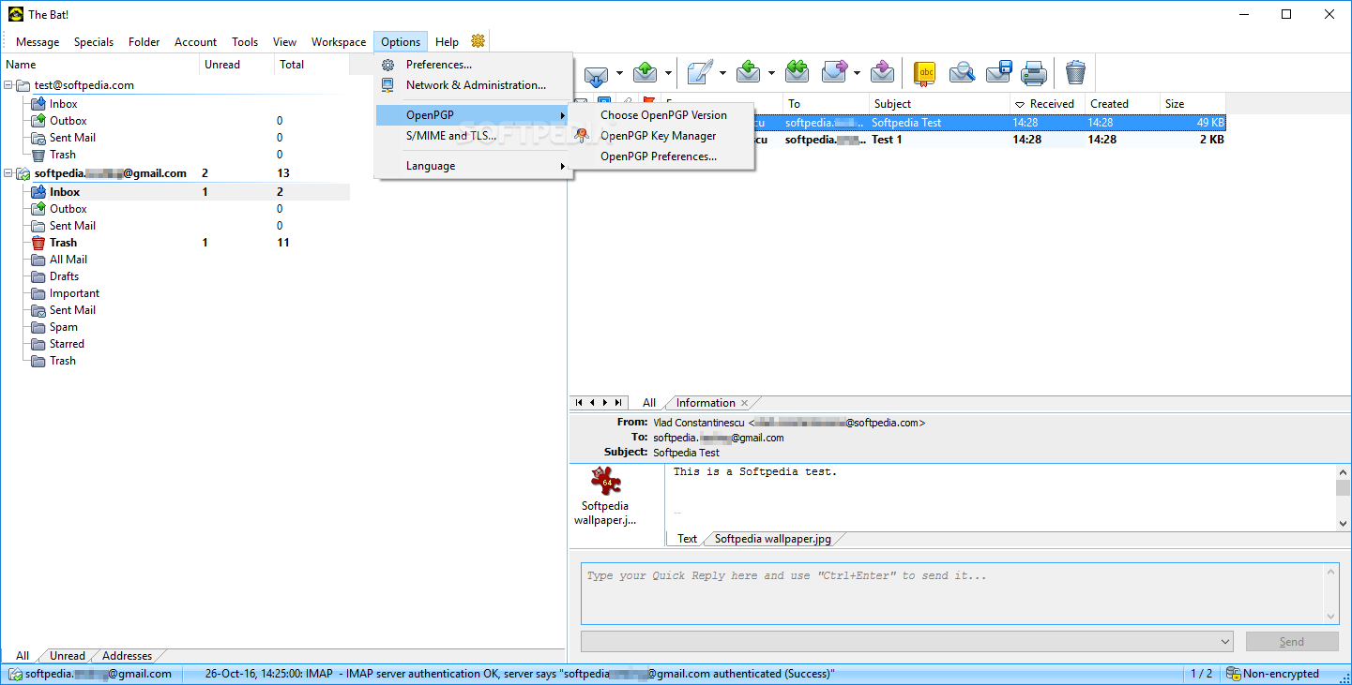Click the Network & Administration computer icon
This screenshot has height=685, width=1352.
(387, 85)
